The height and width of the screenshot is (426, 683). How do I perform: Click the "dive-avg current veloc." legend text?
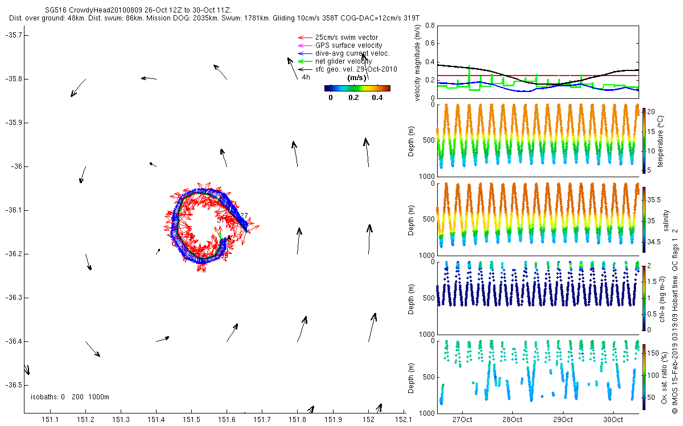click(x=352, y=53)
